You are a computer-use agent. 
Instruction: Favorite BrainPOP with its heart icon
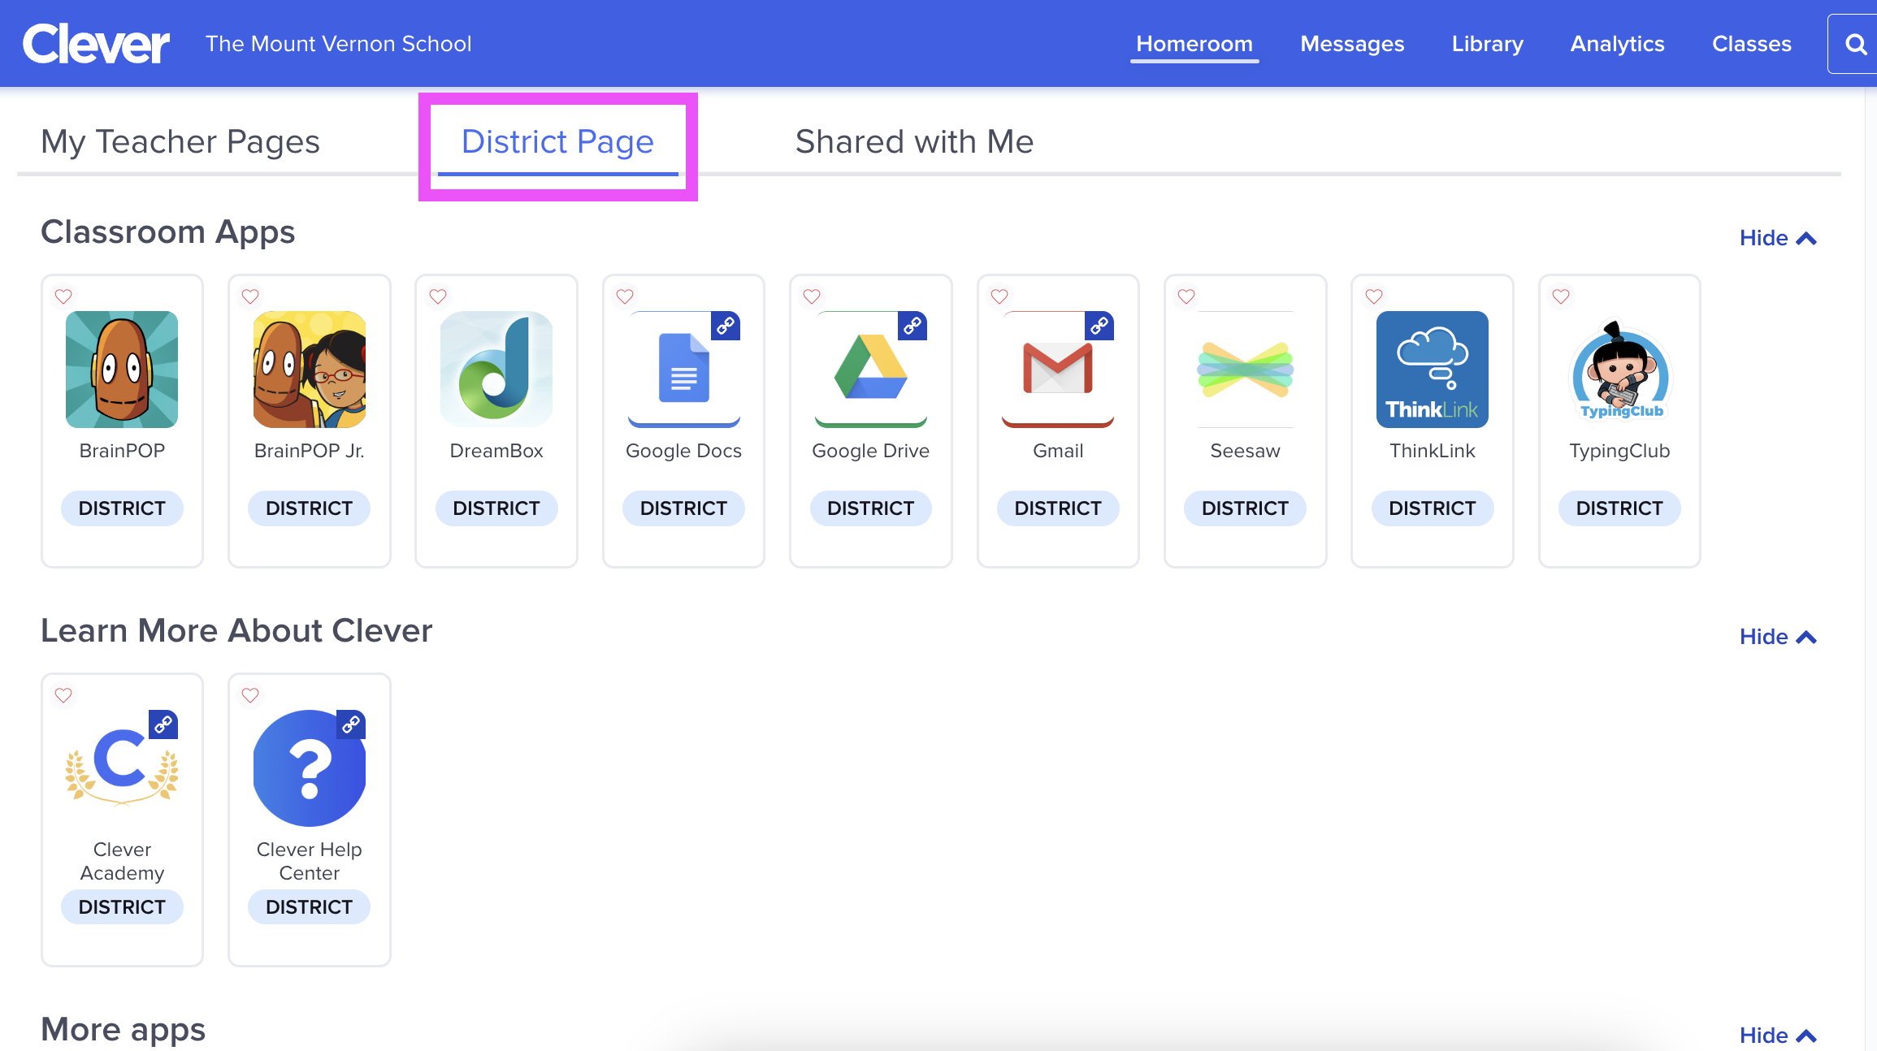tap(63, 296)
